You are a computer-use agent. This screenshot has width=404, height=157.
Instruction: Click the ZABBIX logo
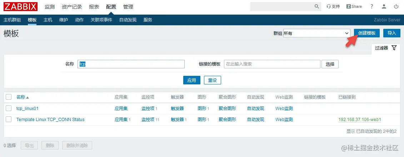pyautogui.click(x=21, y=7)
